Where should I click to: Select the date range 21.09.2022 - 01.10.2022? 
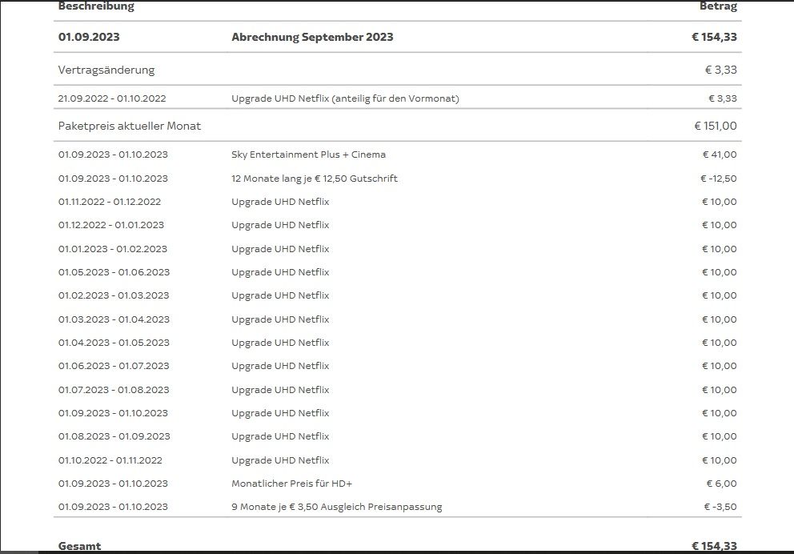(112, 98)
